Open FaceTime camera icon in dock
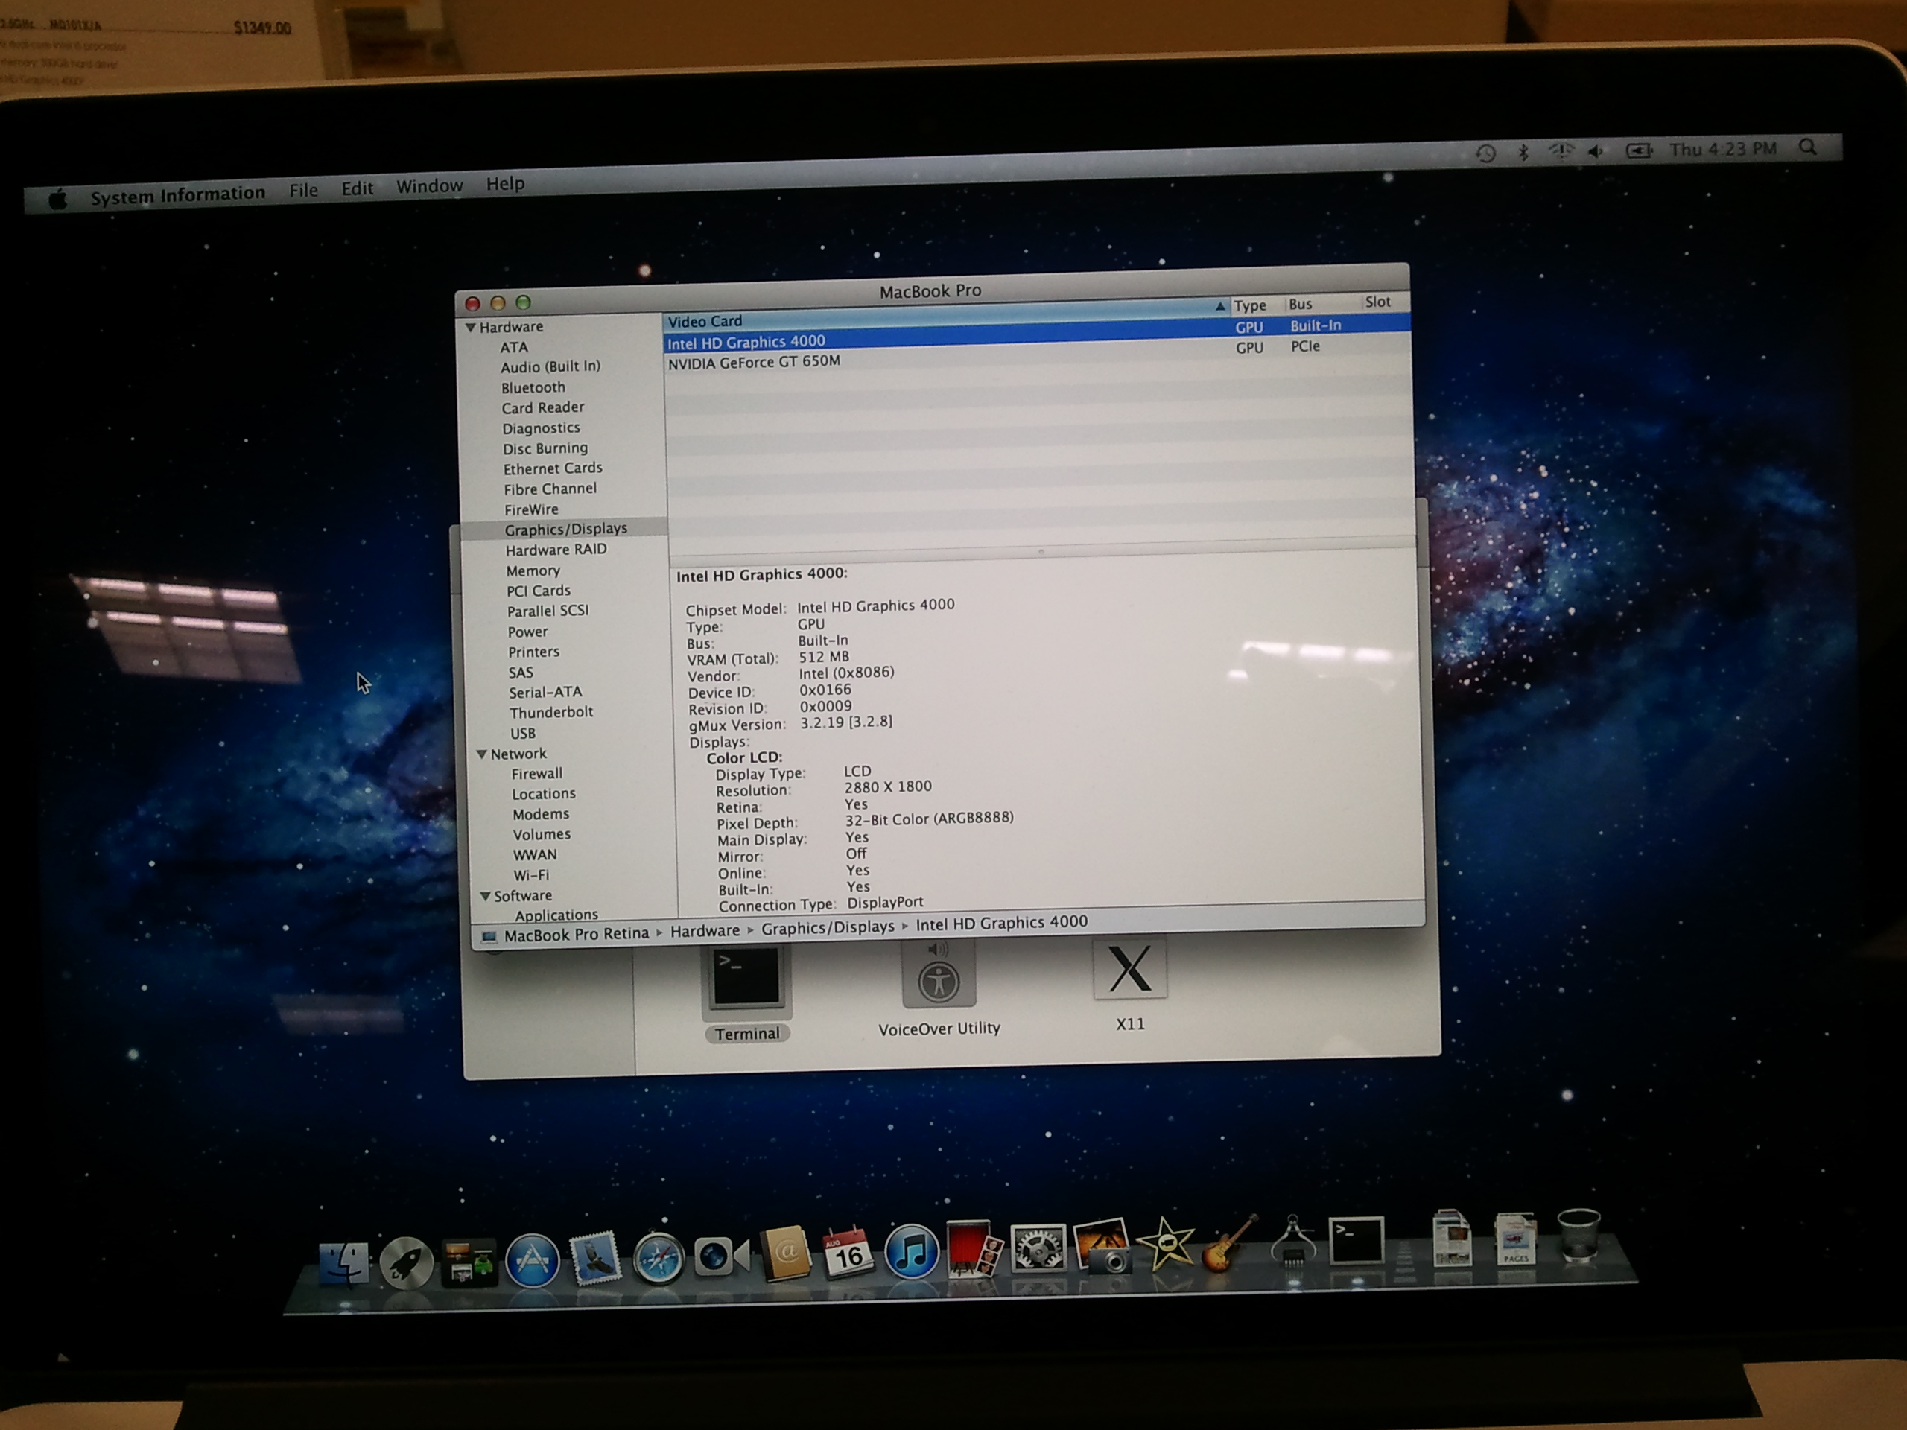Image resolution: width=1907 pixels, height=1430 pixels. click(721, 1256)
